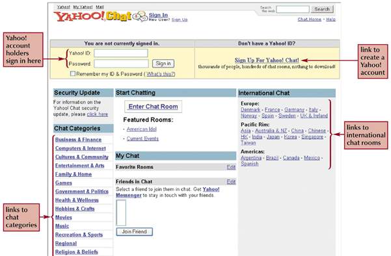Select the friends list box
This screenshot has height=256, width=391.
pos(121,212)
